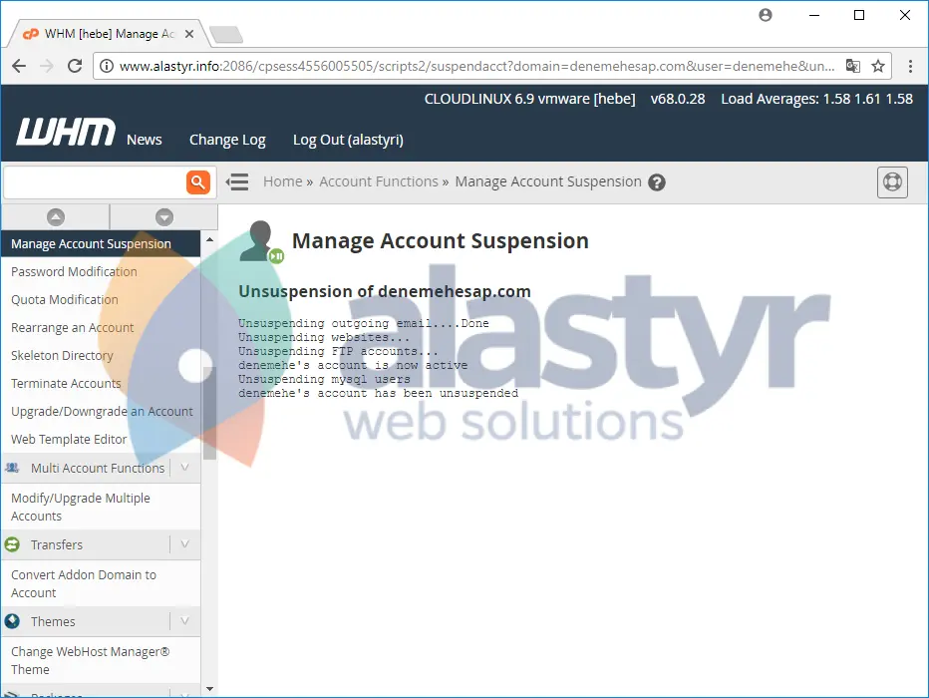Screen dimensions: 929x698
Task: Click the sidebar scroll-up circle arrow
Action: coord(55,216)
